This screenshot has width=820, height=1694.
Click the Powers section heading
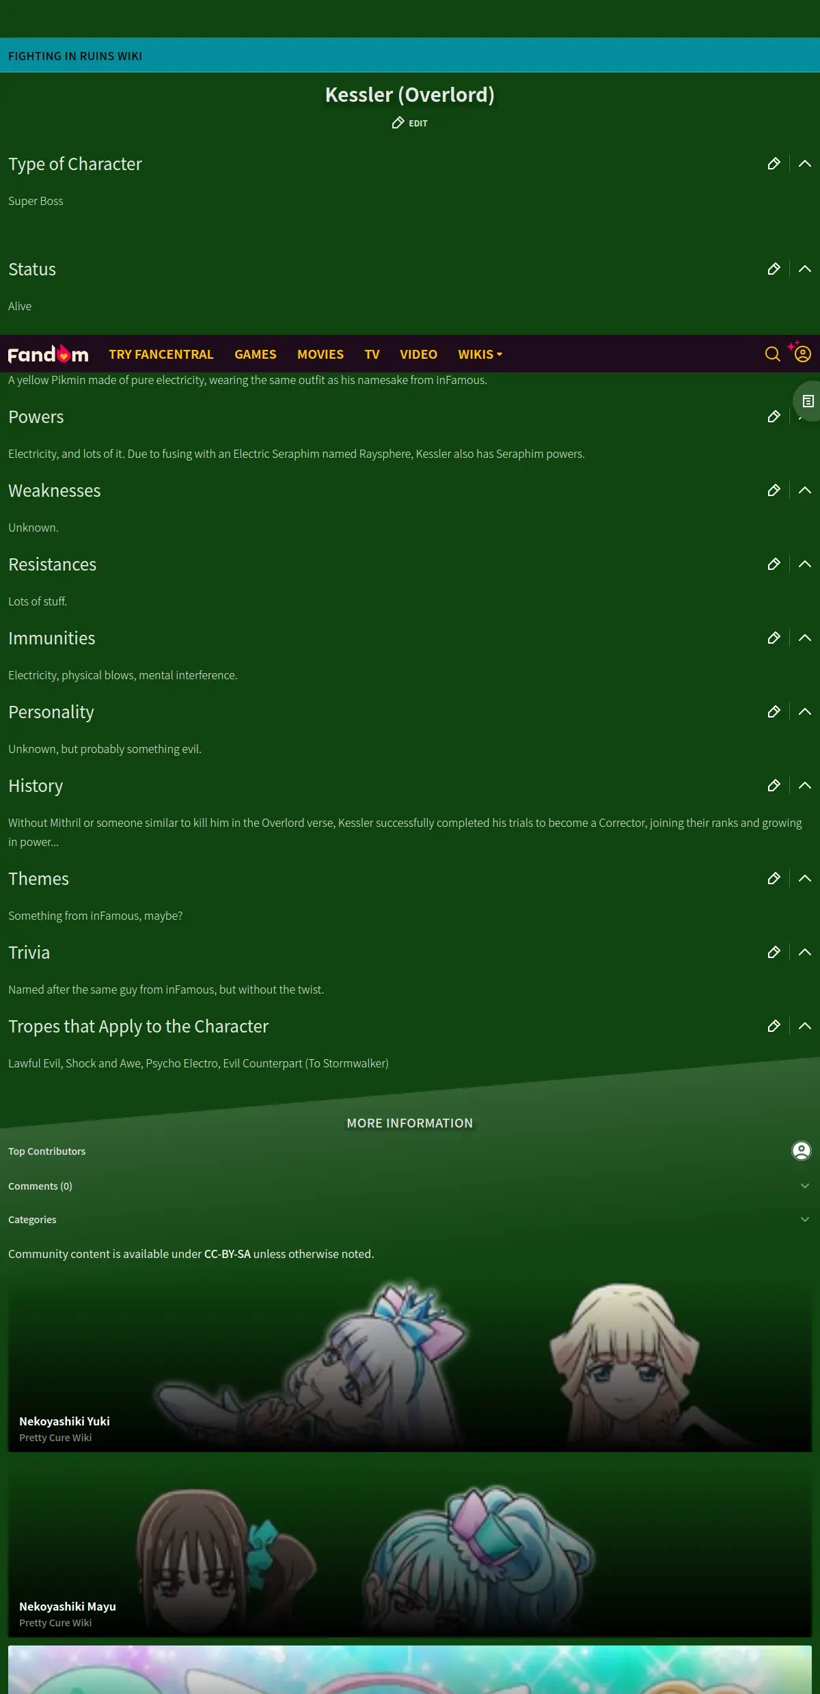tap(36, 417)
